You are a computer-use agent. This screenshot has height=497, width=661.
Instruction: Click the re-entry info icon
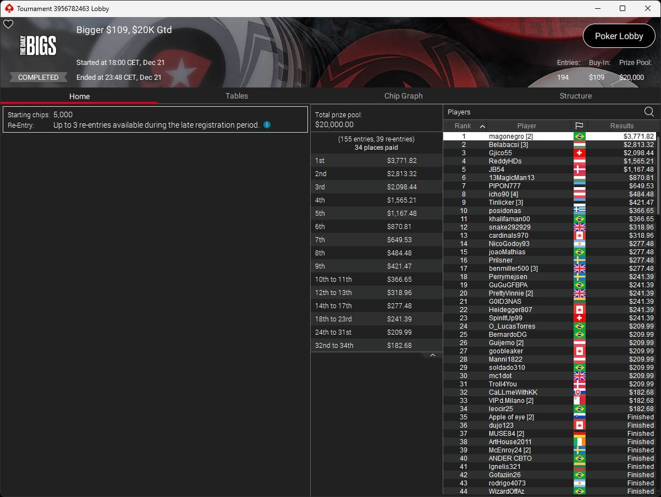267,125
